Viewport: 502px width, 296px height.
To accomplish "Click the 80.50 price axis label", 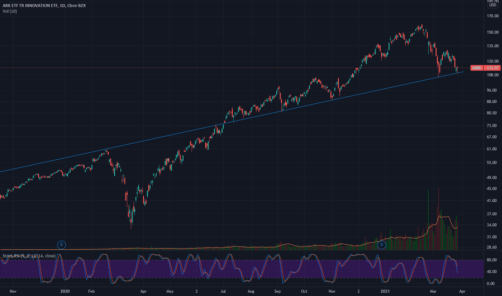I will (492, 113).
